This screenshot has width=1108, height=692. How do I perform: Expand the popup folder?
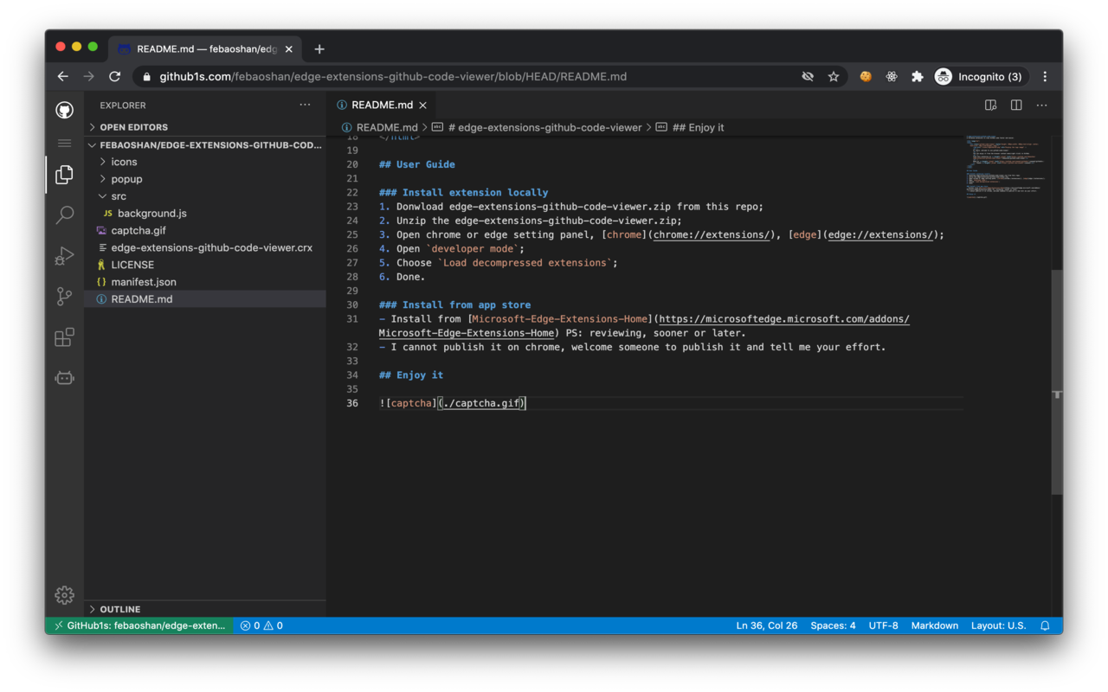coord(205,179)
